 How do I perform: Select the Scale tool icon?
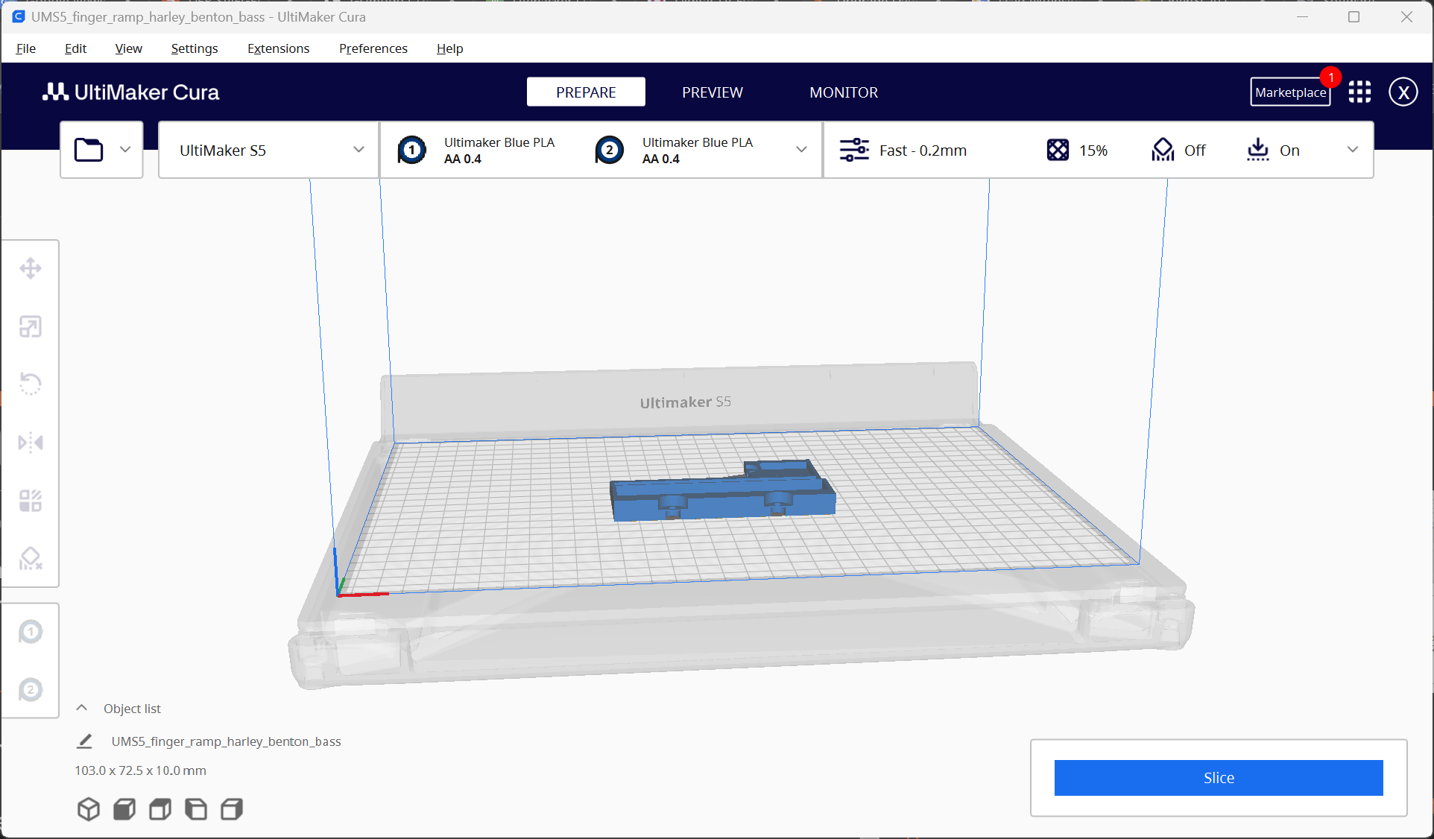31,326
